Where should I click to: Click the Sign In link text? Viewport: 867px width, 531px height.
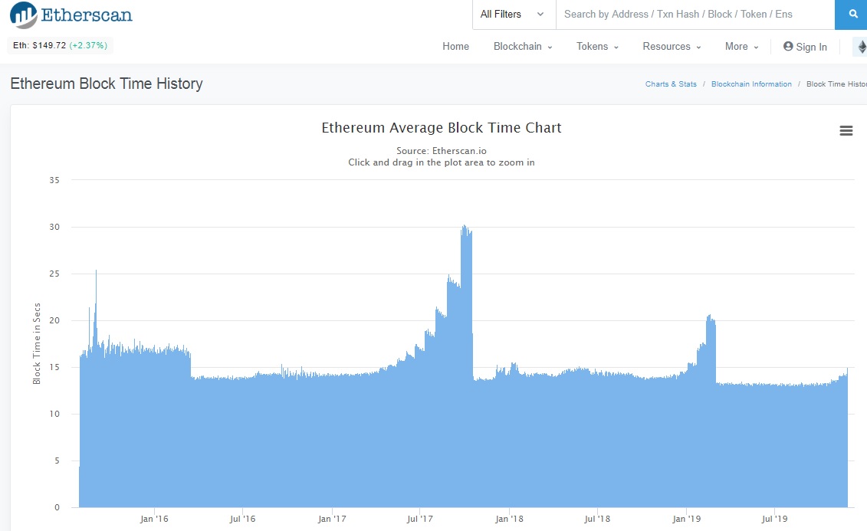(811, 47)
